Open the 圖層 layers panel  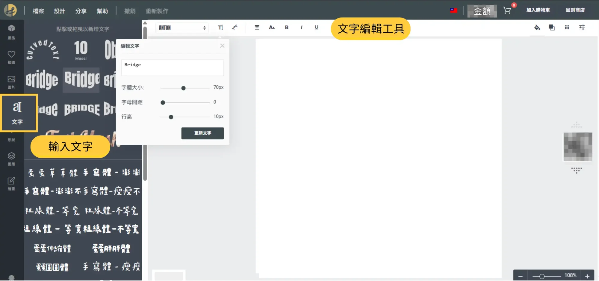[x=11, y=159]
